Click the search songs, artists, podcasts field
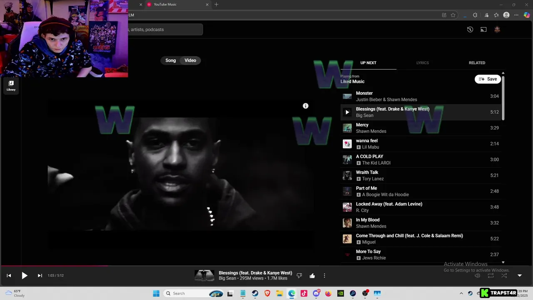The width and height of the screenshot is (533, 300). pyautogui.click(x=165, y=30)
